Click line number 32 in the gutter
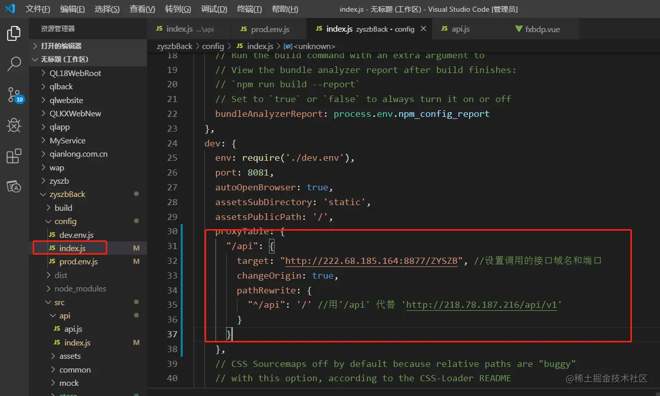The image size is (660, 396). tap(172, 261)
